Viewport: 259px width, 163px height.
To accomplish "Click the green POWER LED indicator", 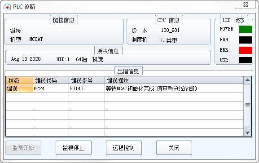I will [x=245, y=29].
